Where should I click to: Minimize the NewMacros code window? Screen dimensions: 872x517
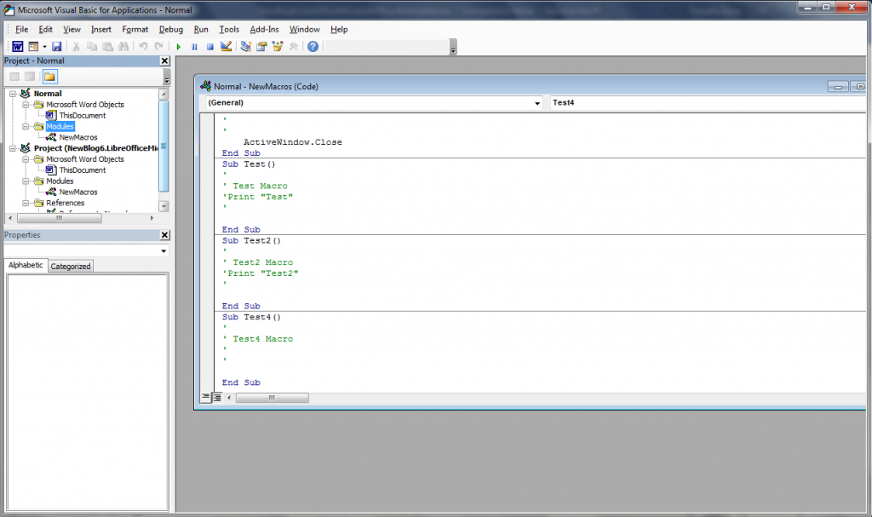click(838, 86)
